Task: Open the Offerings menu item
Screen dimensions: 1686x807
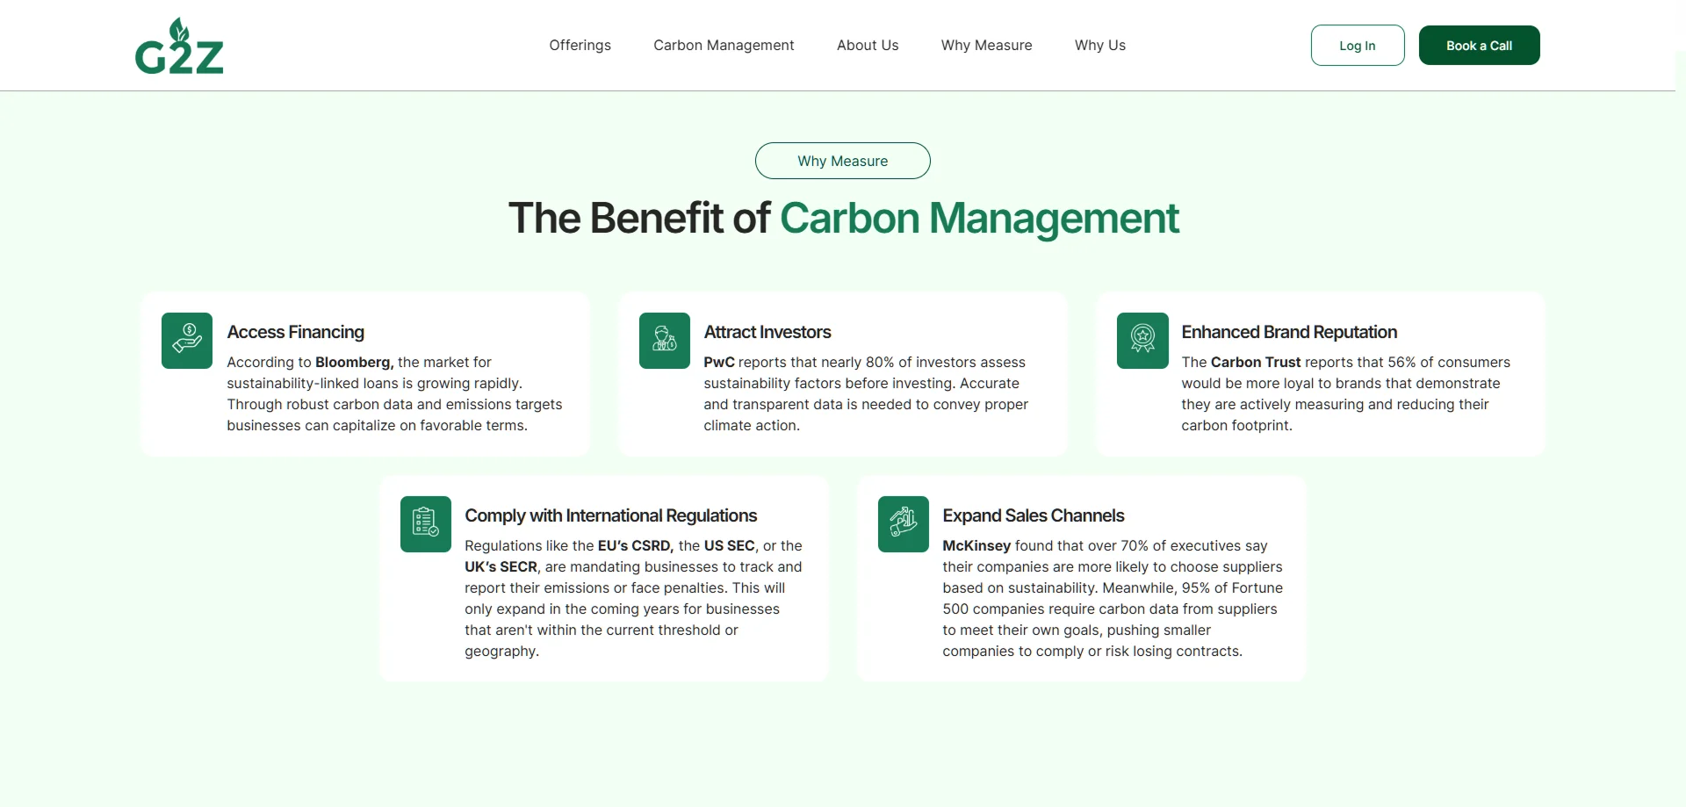Action: click(580, 46)
